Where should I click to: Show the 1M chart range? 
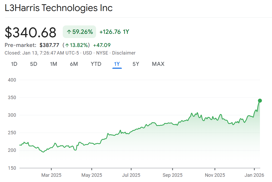point(54,64)
